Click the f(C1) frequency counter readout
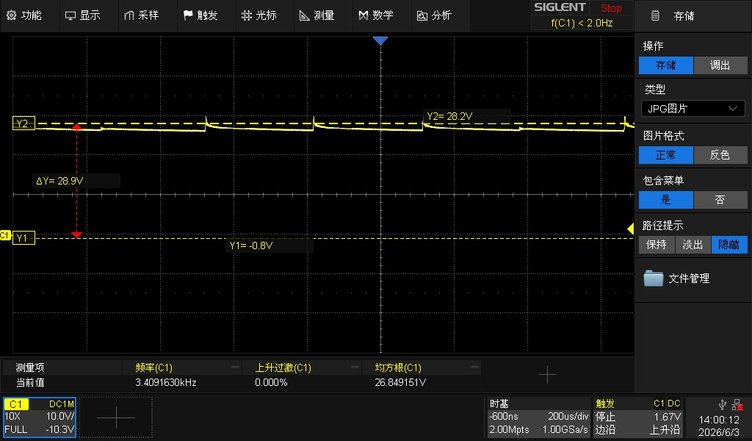Image resolution: width=752 pixels, height=441 pixels. tap(582, 23)
